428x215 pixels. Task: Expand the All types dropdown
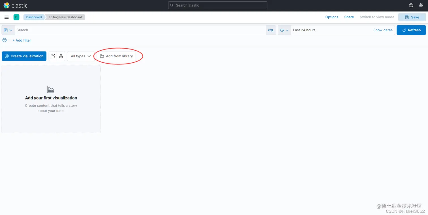pyautogui.click(x=81, y=56)
